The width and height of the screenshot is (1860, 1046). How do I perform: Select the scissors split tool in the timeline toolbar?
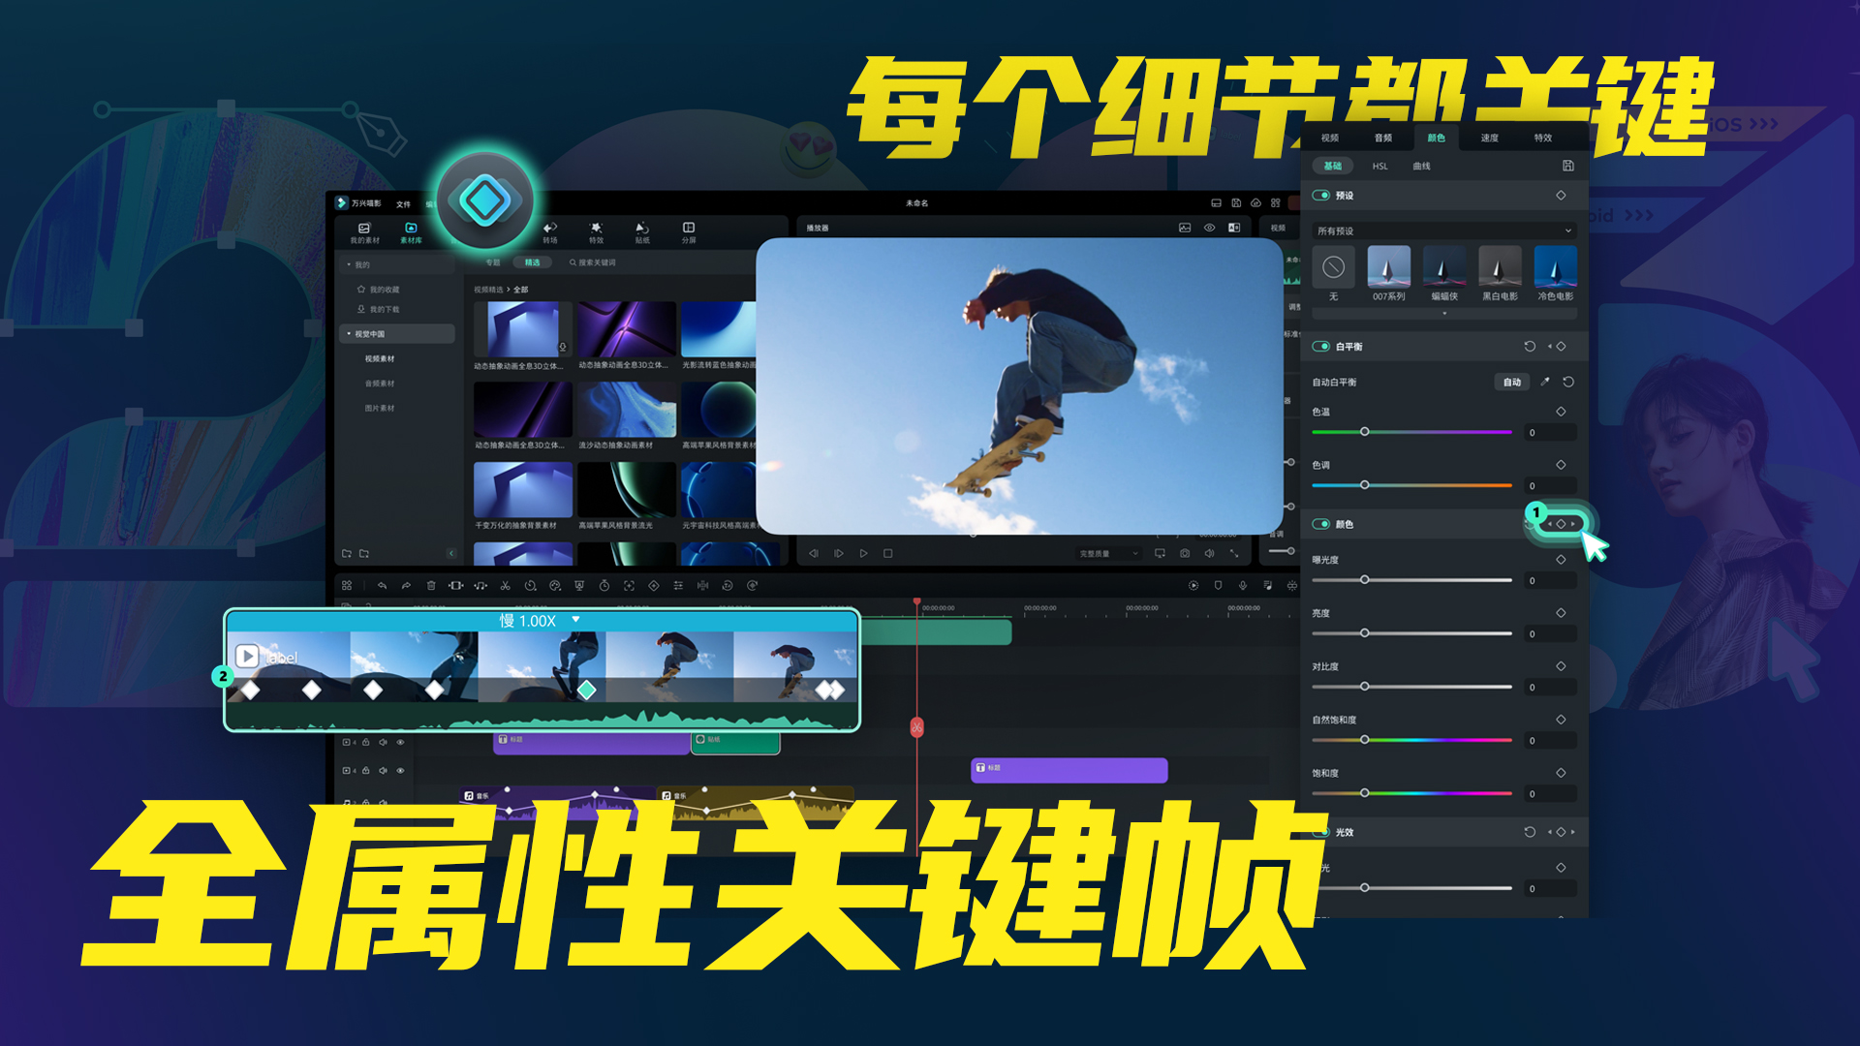point(506,586)
